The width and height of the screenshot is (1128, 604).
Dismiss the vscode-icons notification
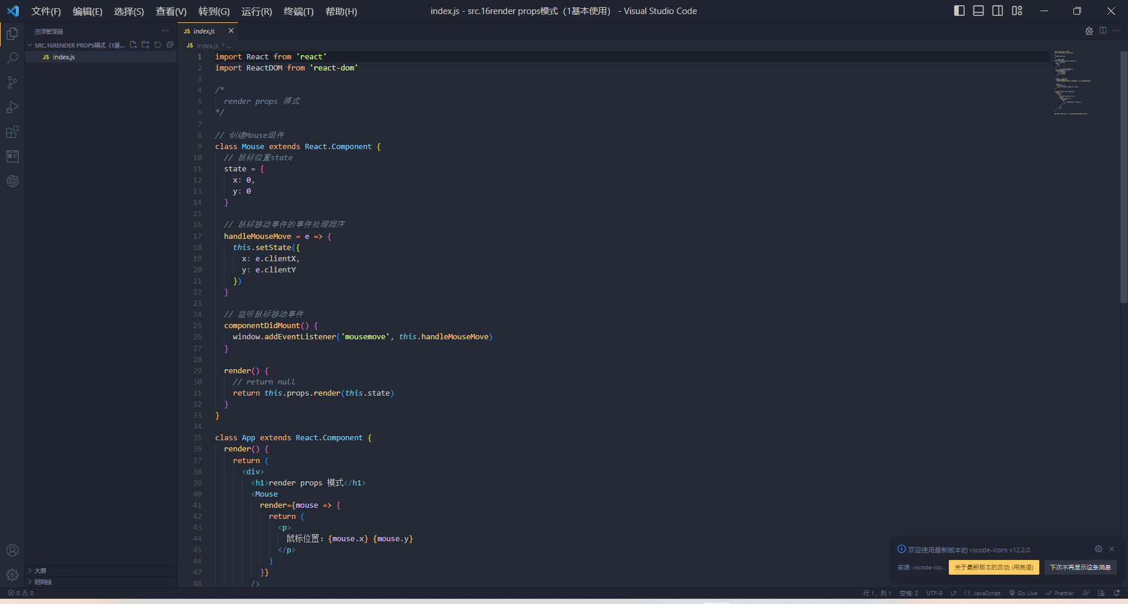point(1112,549)
